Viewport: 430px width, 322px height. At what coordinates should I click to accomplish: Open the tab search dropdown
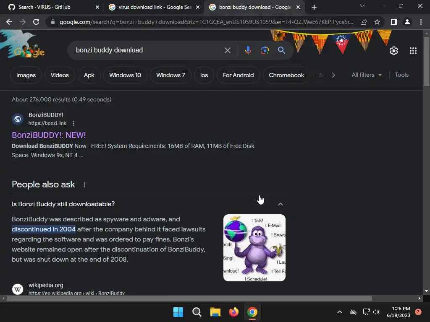coord(362,6)
